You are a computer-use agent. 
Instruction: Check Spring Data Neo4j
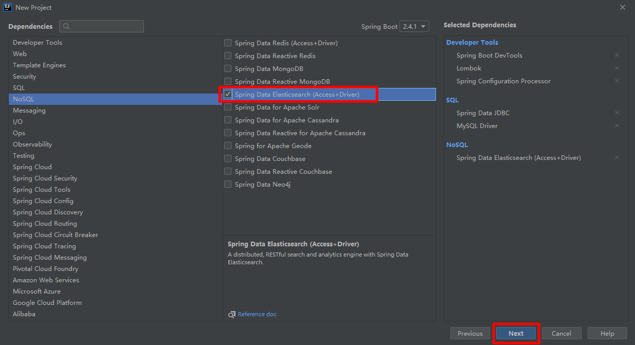point(228,184)
